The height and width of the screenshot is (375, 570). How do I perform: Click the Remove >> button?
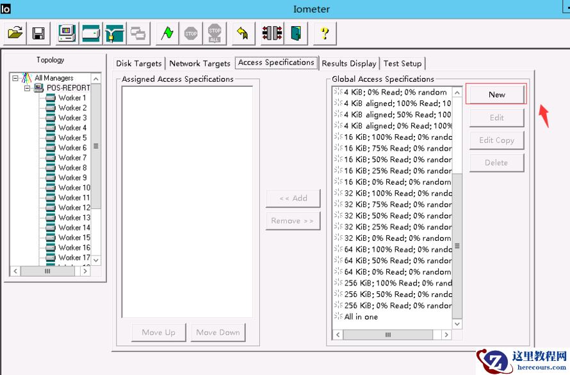click(293, 221)
